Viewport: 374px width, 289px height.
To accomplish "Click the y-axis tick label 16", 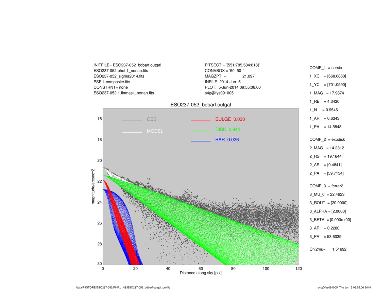I will click(100, 119).
